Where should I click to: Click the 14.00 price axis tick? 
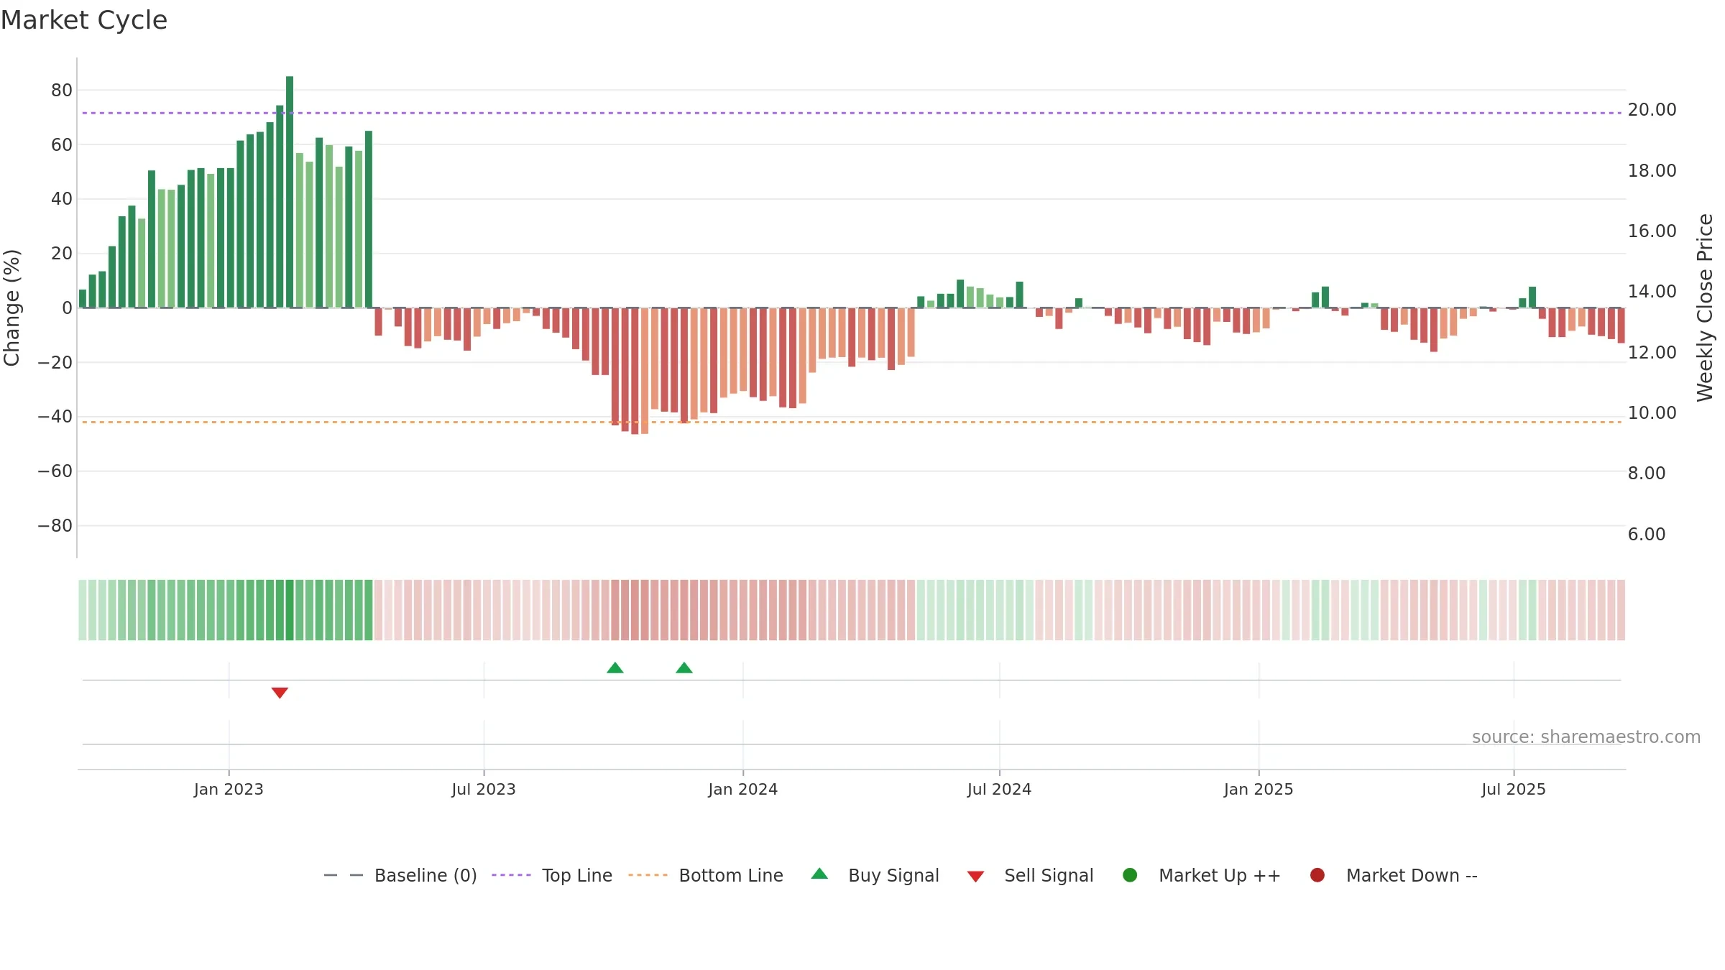click(x=1652, y=291)
